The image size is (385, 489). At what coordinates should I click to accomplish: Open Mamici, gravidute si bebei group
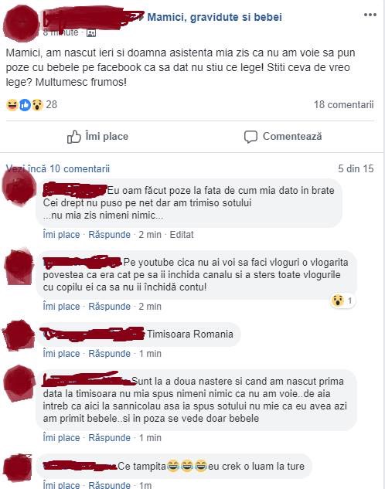pyautogui.click(x=215, y=17)
